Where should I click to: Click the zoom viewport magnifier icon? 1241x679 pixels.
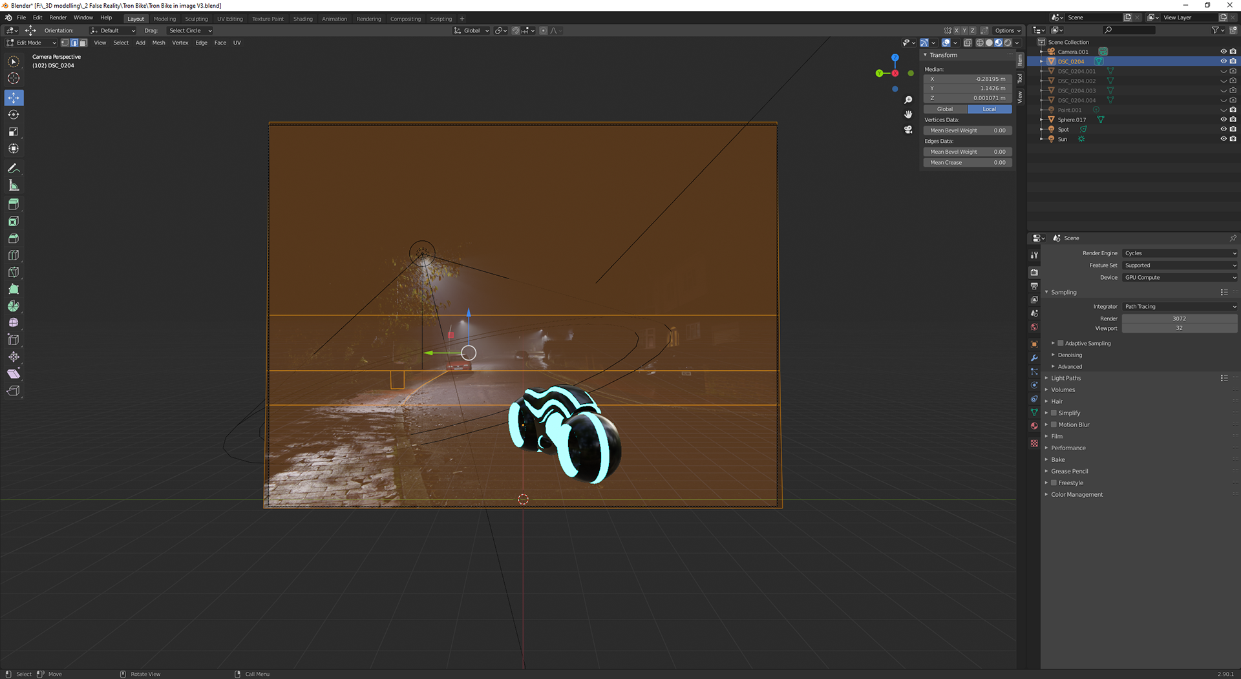point(908,100)
